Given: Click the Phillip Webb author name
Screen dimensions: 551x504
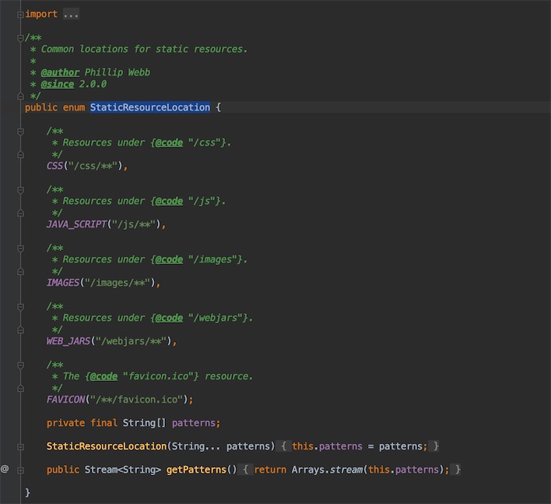Looking at the screenshot, I should click(118, 72).
